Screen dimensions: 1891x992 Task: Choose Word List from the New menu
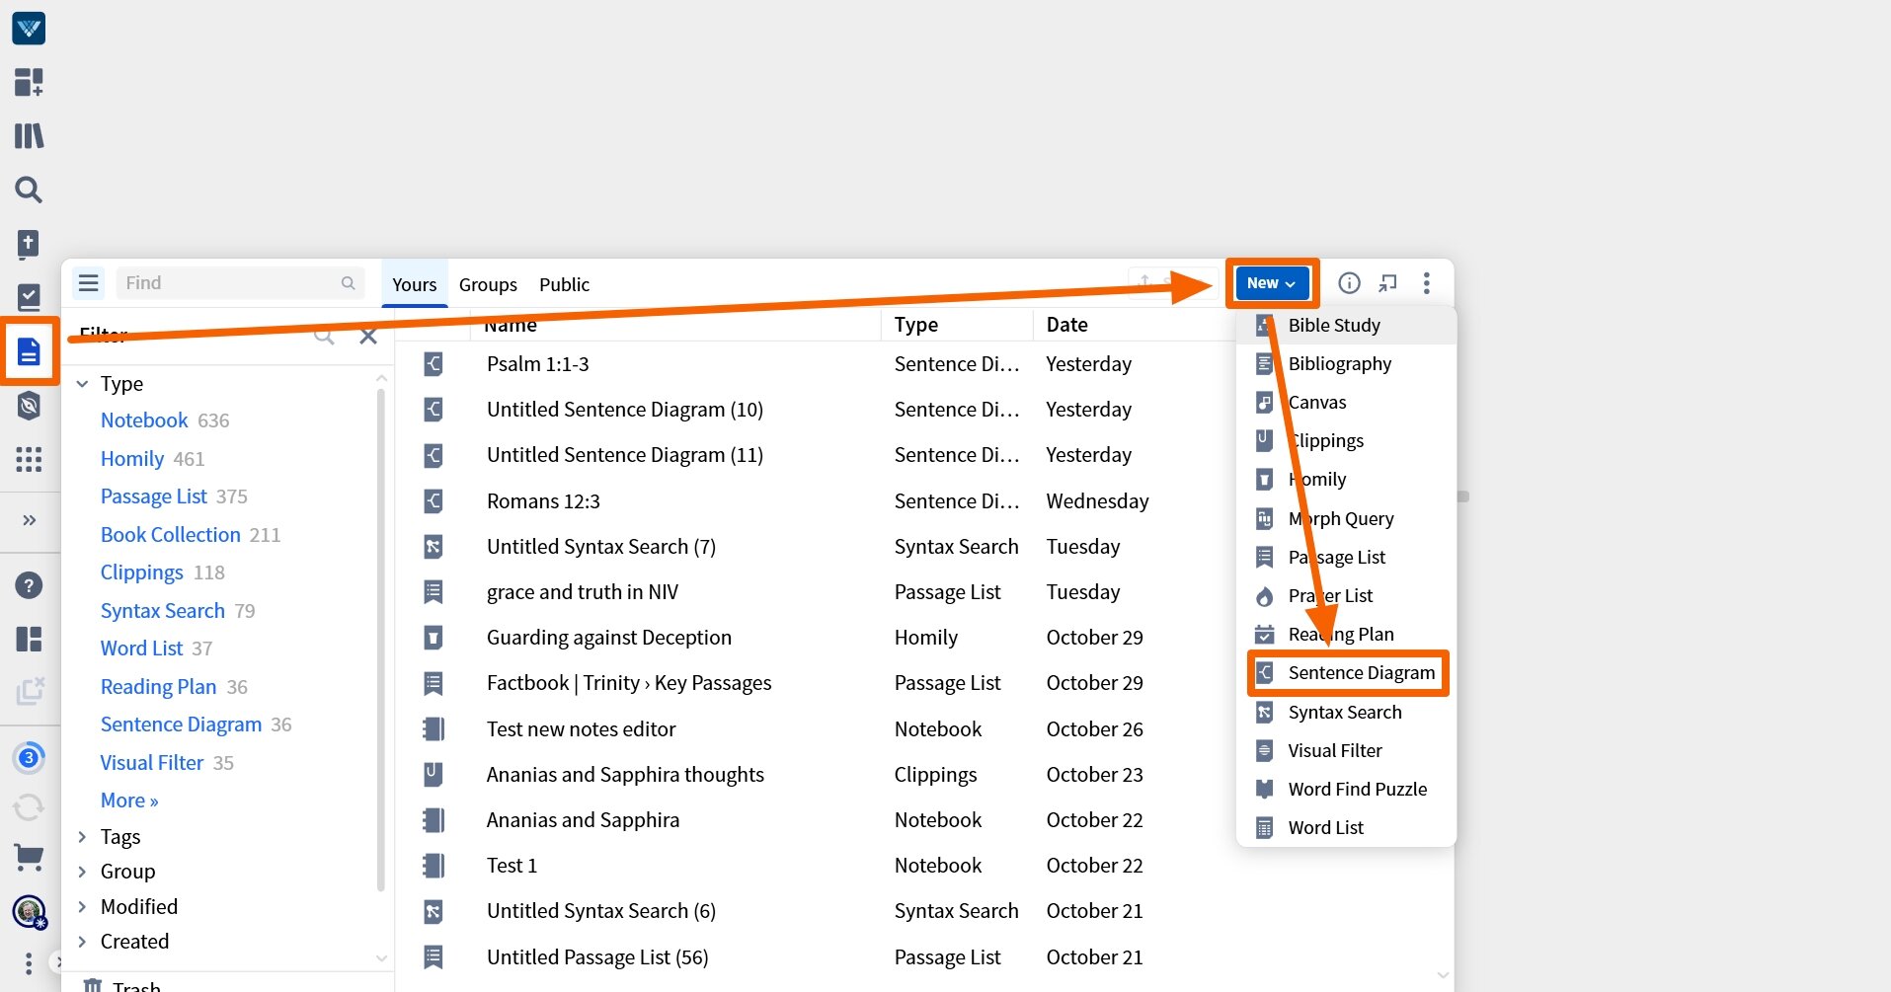pyautogui.click(x=1346, y=828)
